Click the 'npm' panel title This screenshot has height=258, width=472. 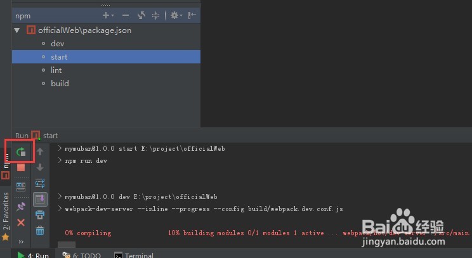[x=23, y=16]
